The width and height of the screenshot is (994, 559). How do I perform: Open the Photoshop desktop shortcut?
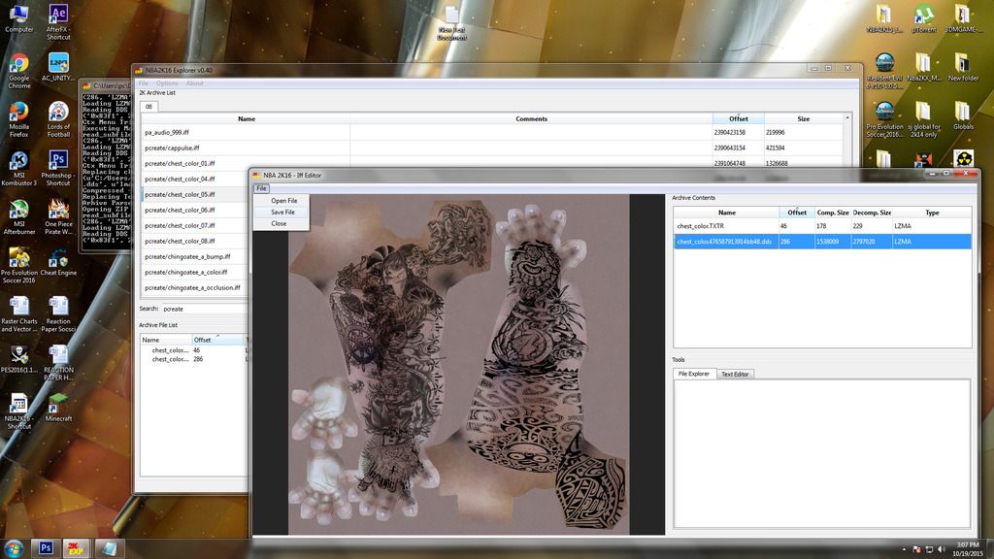click(57, 169)
